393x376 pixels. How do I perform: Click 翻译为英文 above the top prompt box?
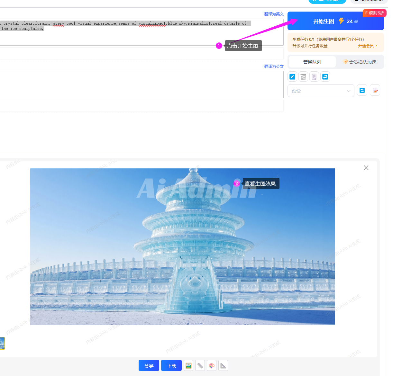click(x=274, y=14)
